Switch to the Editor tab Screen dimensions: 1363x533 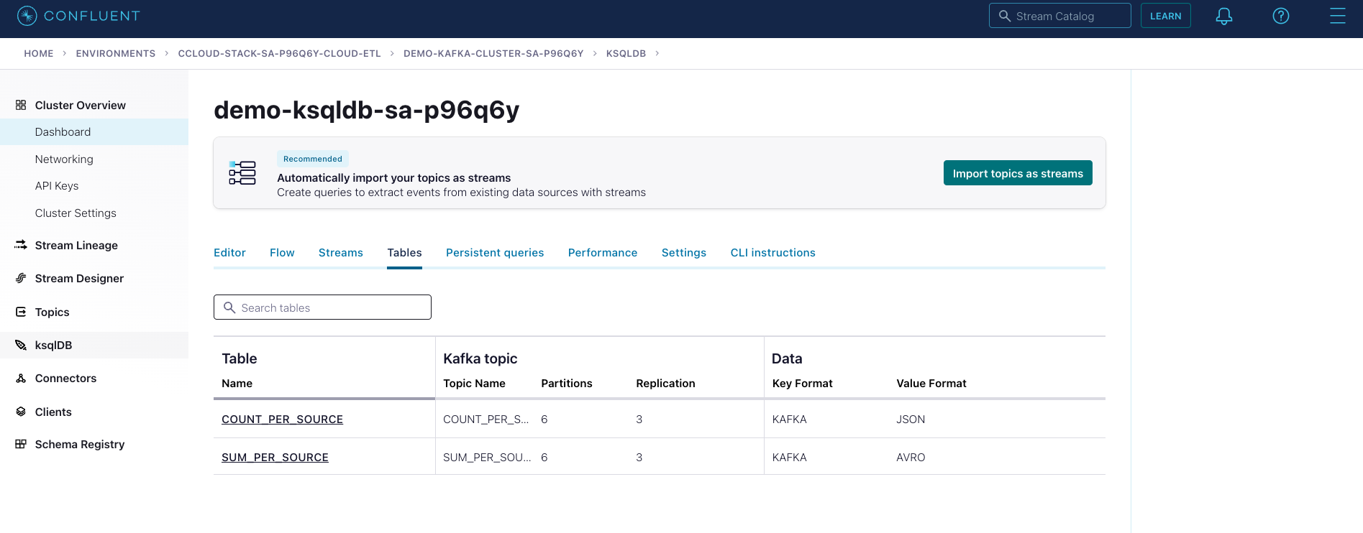[x=229, y=253]
